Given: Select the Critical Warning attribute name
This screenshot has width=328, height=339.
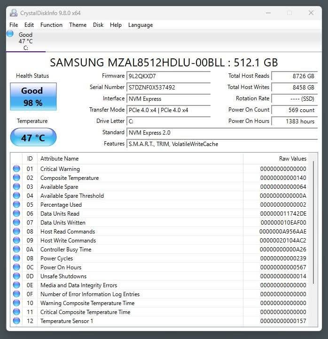Looking at the screenshot, I should pos(60,169).
